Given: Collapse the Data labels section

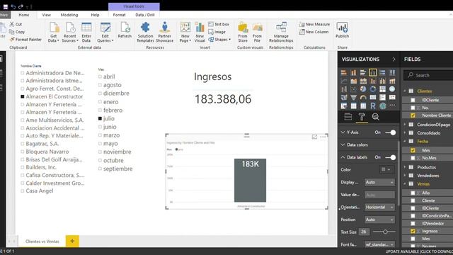Looking at the screenshot, I should (x=343, y=157).
